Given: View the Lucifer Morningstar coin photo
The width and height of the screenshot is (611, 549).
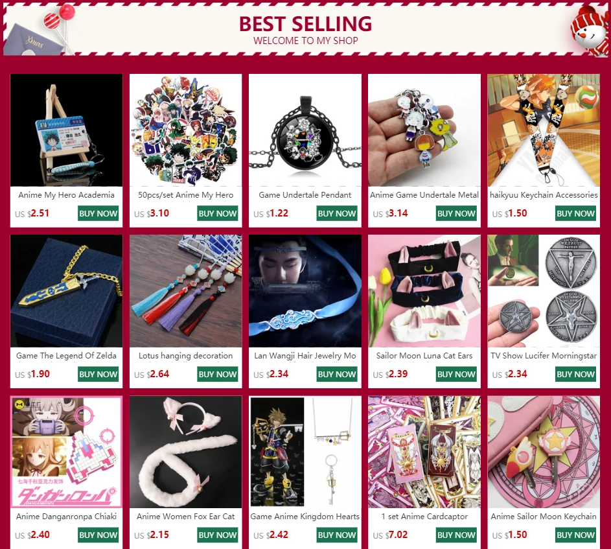Looking at the screenshot, I should [544, 291].
